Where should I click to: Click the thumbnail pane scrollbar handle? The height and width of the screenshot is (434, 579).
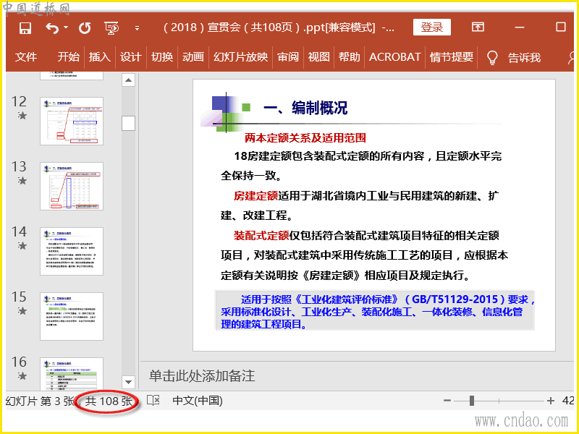coord(128,123)
